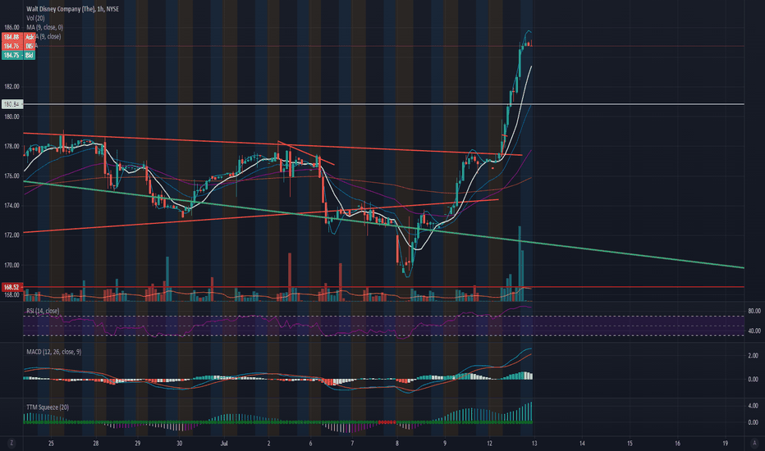Image resolution: width=765 pixels, height=451 pixels.
Task: Open the Walt Disney Company symbol title
Action: 72,9
